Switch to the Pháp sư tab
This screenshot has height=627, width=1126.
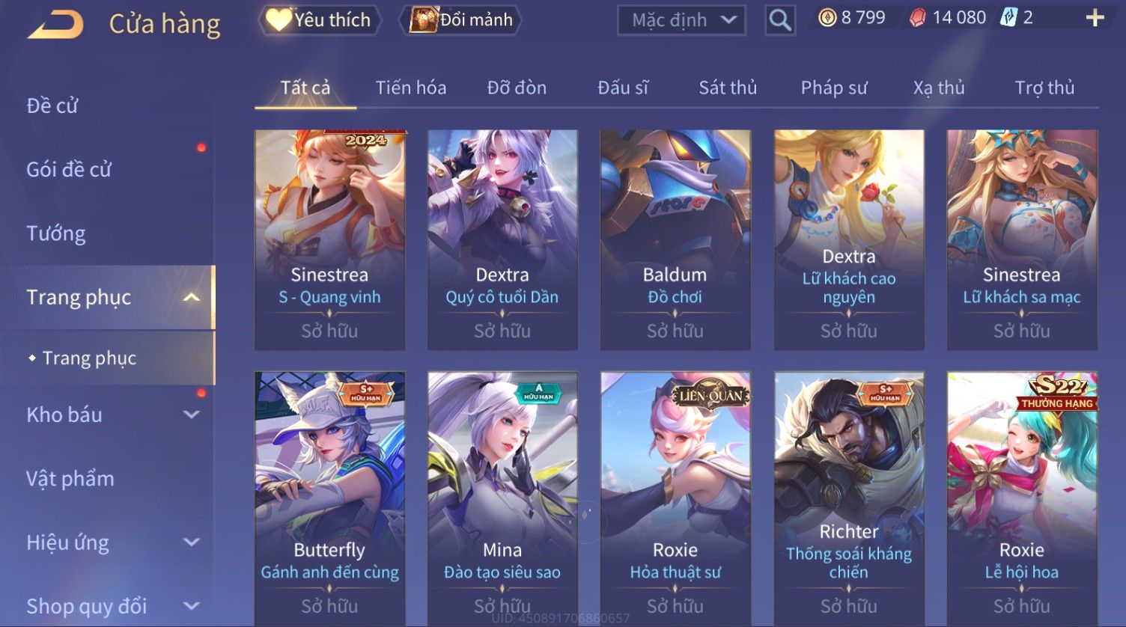click(x=834, y=88)
